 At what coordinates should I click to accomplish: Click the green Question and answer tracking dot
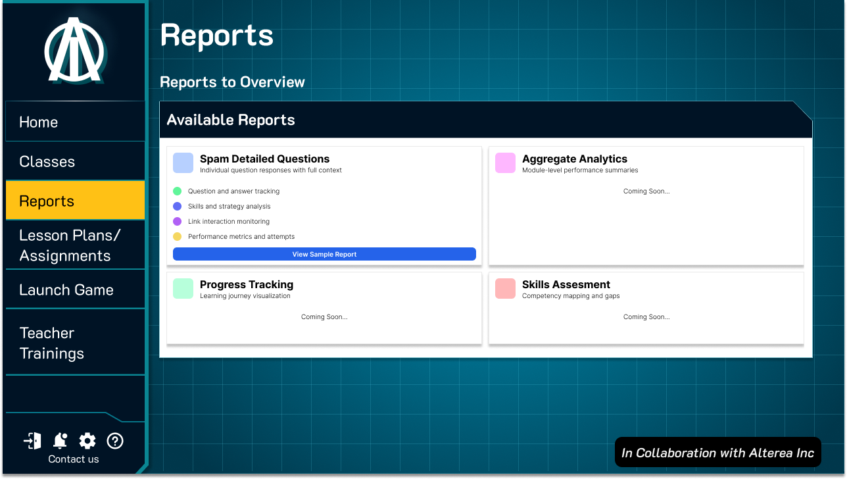tap(177, 191)
